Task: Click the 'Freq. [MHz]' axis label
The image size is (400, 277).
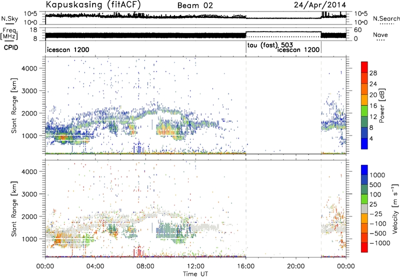Action: [9, 34]
